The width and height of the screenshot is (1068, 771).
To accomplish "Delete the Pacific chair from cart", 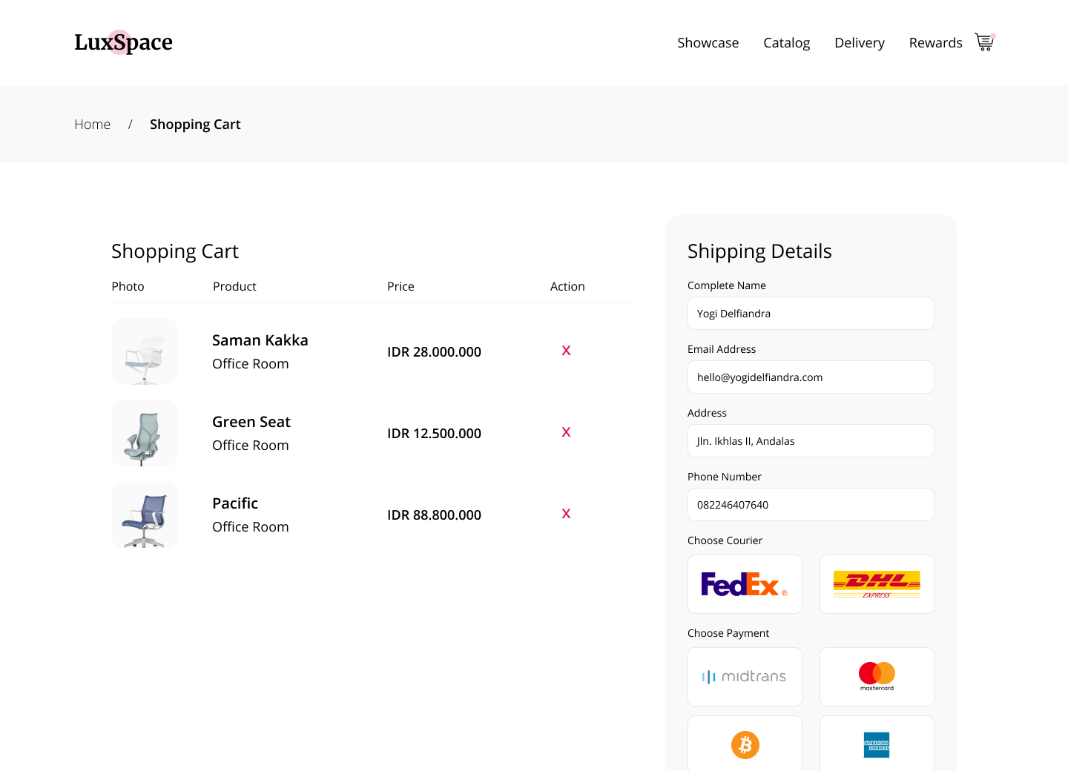I will coord(566,514).
